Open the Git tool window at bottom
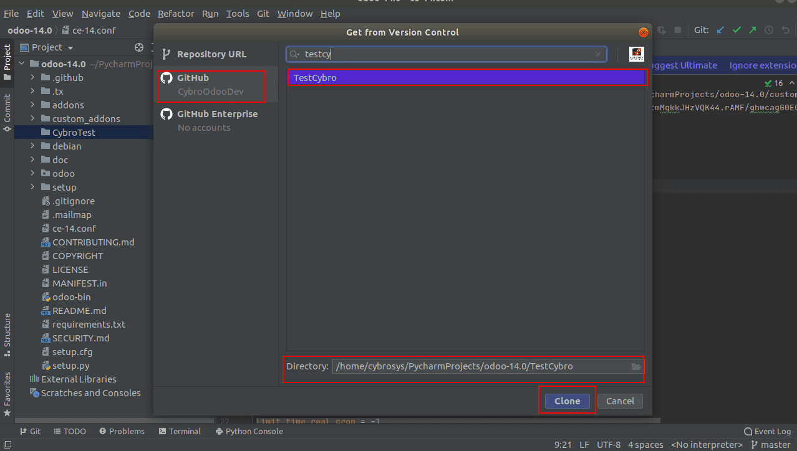The image size is (797, 451). pos(29,431)
